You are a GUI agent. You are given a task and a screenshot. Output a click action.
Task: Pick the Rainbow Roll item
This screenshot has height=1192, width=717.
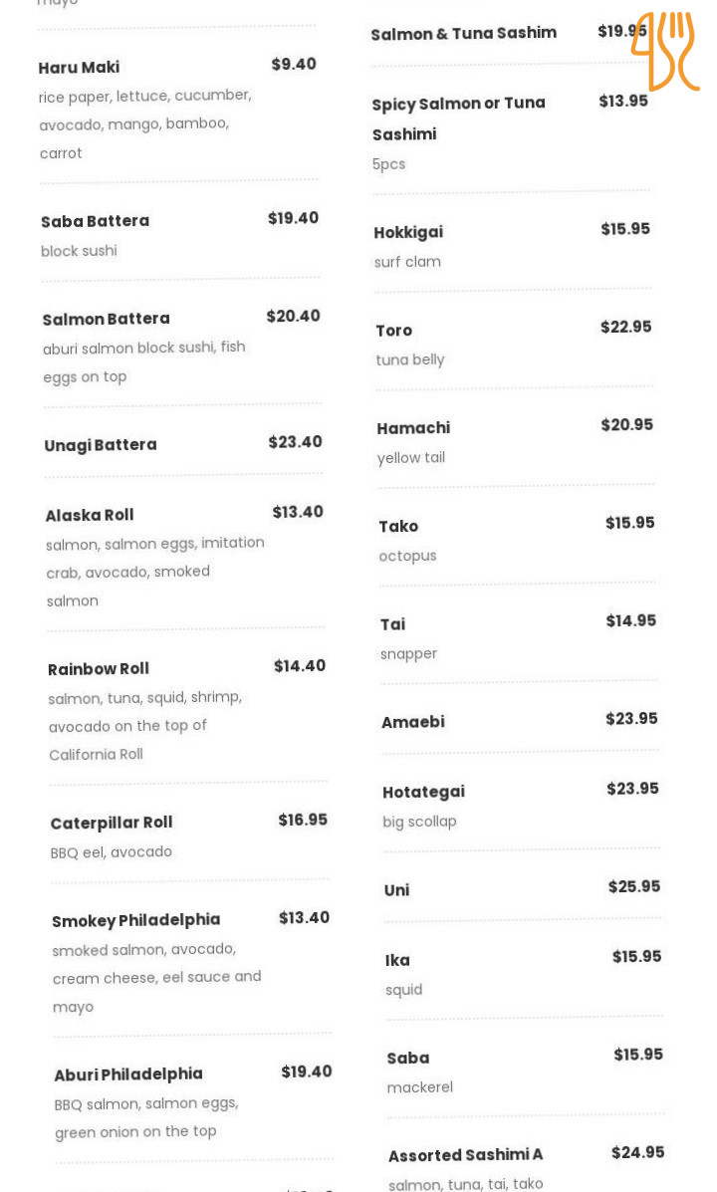[98, 669]
